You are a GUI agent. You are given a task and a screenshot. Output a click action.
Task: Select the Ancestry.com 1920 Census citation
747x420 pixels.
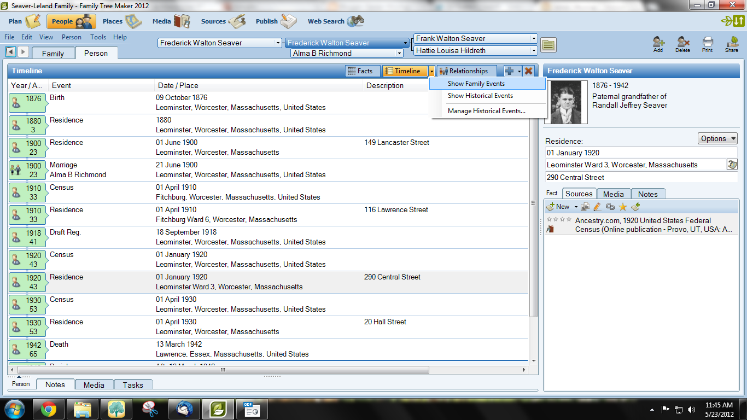tap(641, 225)
